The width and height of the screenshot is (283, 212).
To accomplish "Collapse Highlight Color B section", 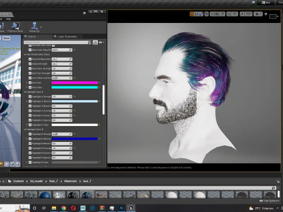I will tap(25, 130).
